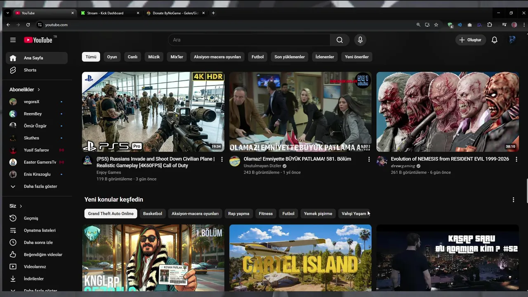
Task: Switch to the Donate ByNoGame browser tab
Action: [x=175, y=13]
